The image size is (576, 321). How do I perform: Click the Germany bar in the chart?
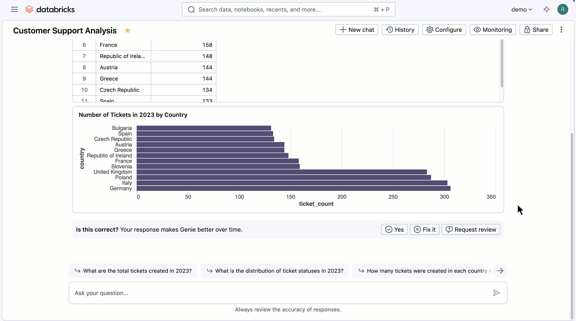[293, 188]
